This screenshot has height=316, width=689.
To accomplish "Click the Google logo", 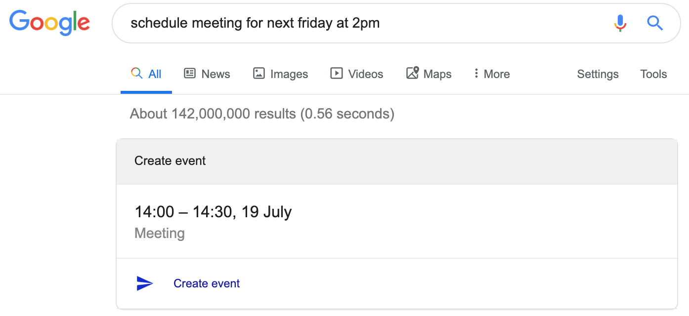I will 49,23.
